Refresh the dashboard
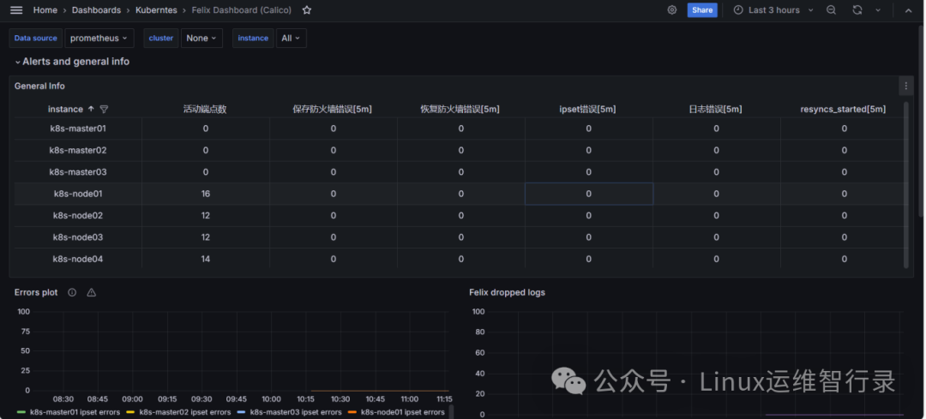This screenshot has width=926, height=419. (x=857, y=10)
